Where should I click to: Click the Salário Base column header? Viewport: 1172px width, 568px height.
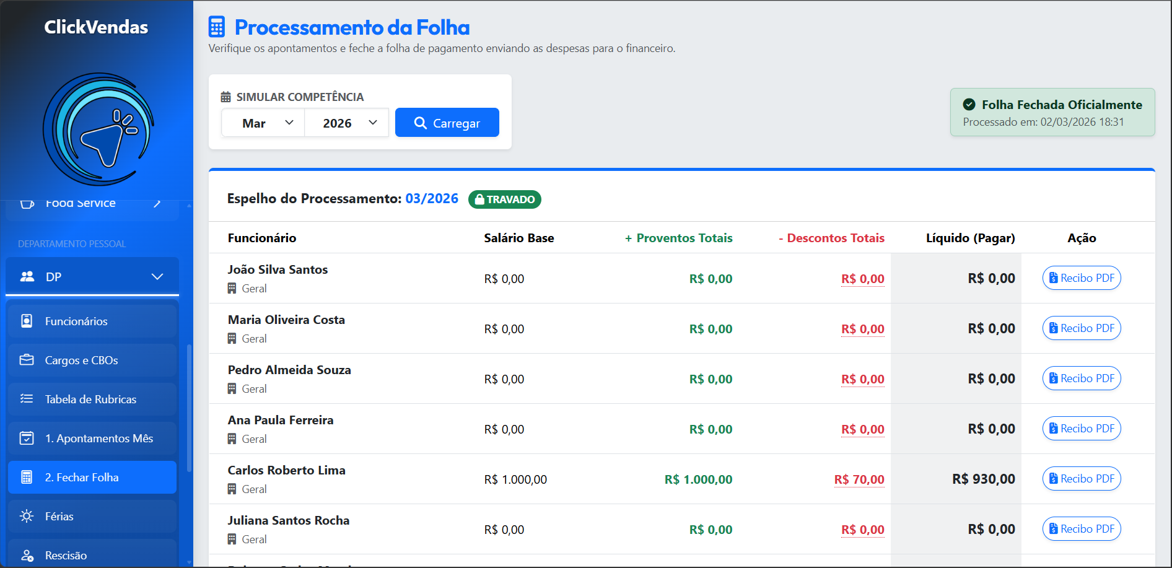click(x=519, y=238)
